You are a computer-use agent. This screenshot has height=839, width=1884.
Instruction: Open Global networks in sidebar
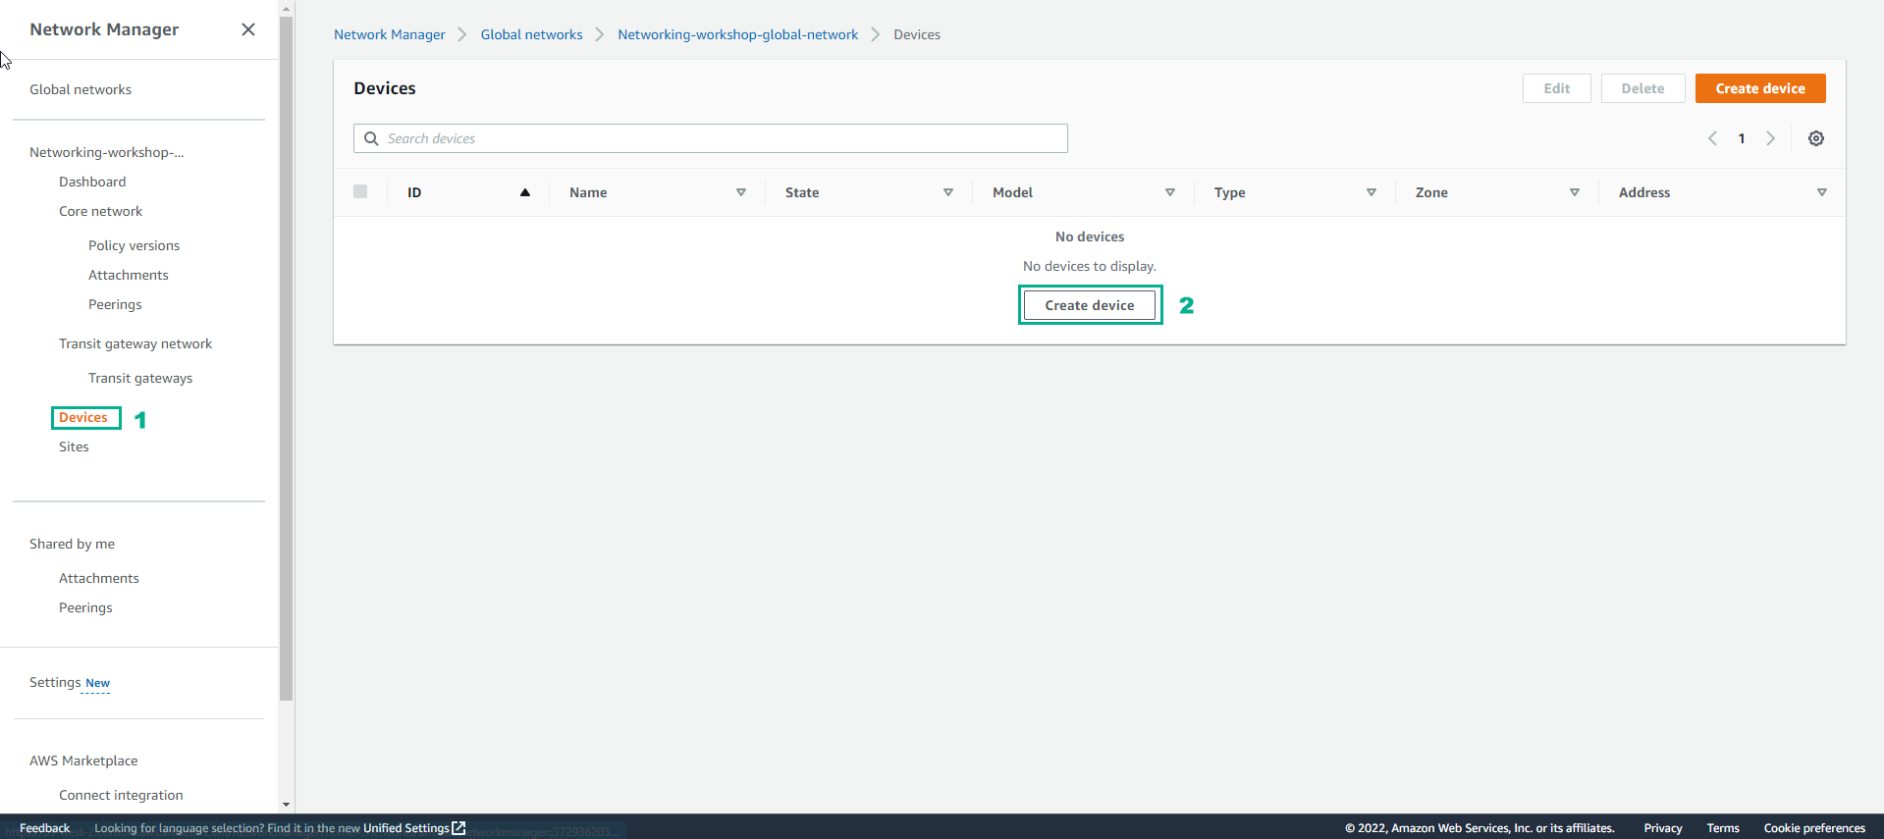click(81, 89)
